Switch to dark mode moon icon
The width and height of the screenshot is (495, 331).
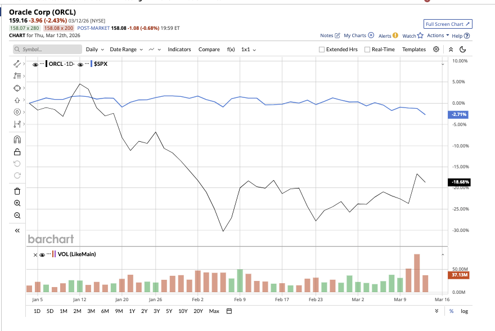tap(463, 50)
